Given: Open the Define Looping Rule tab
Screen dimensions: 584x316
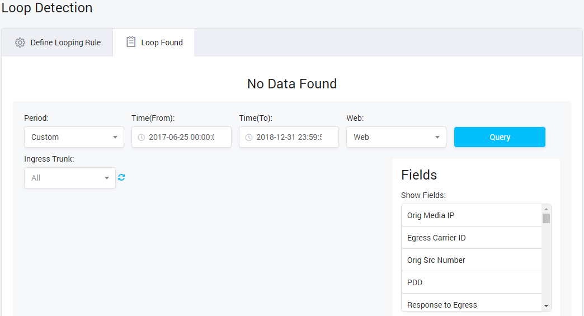Looking at the screenshot, I should (x=58, y=43).
